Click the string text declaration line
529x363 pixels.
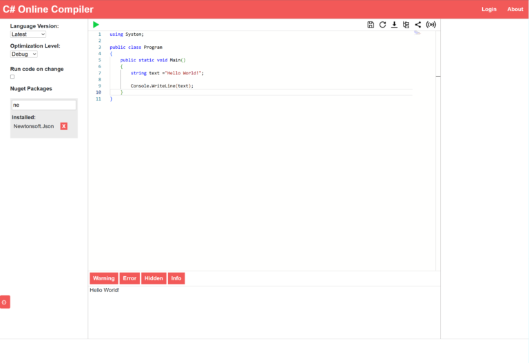167,73
